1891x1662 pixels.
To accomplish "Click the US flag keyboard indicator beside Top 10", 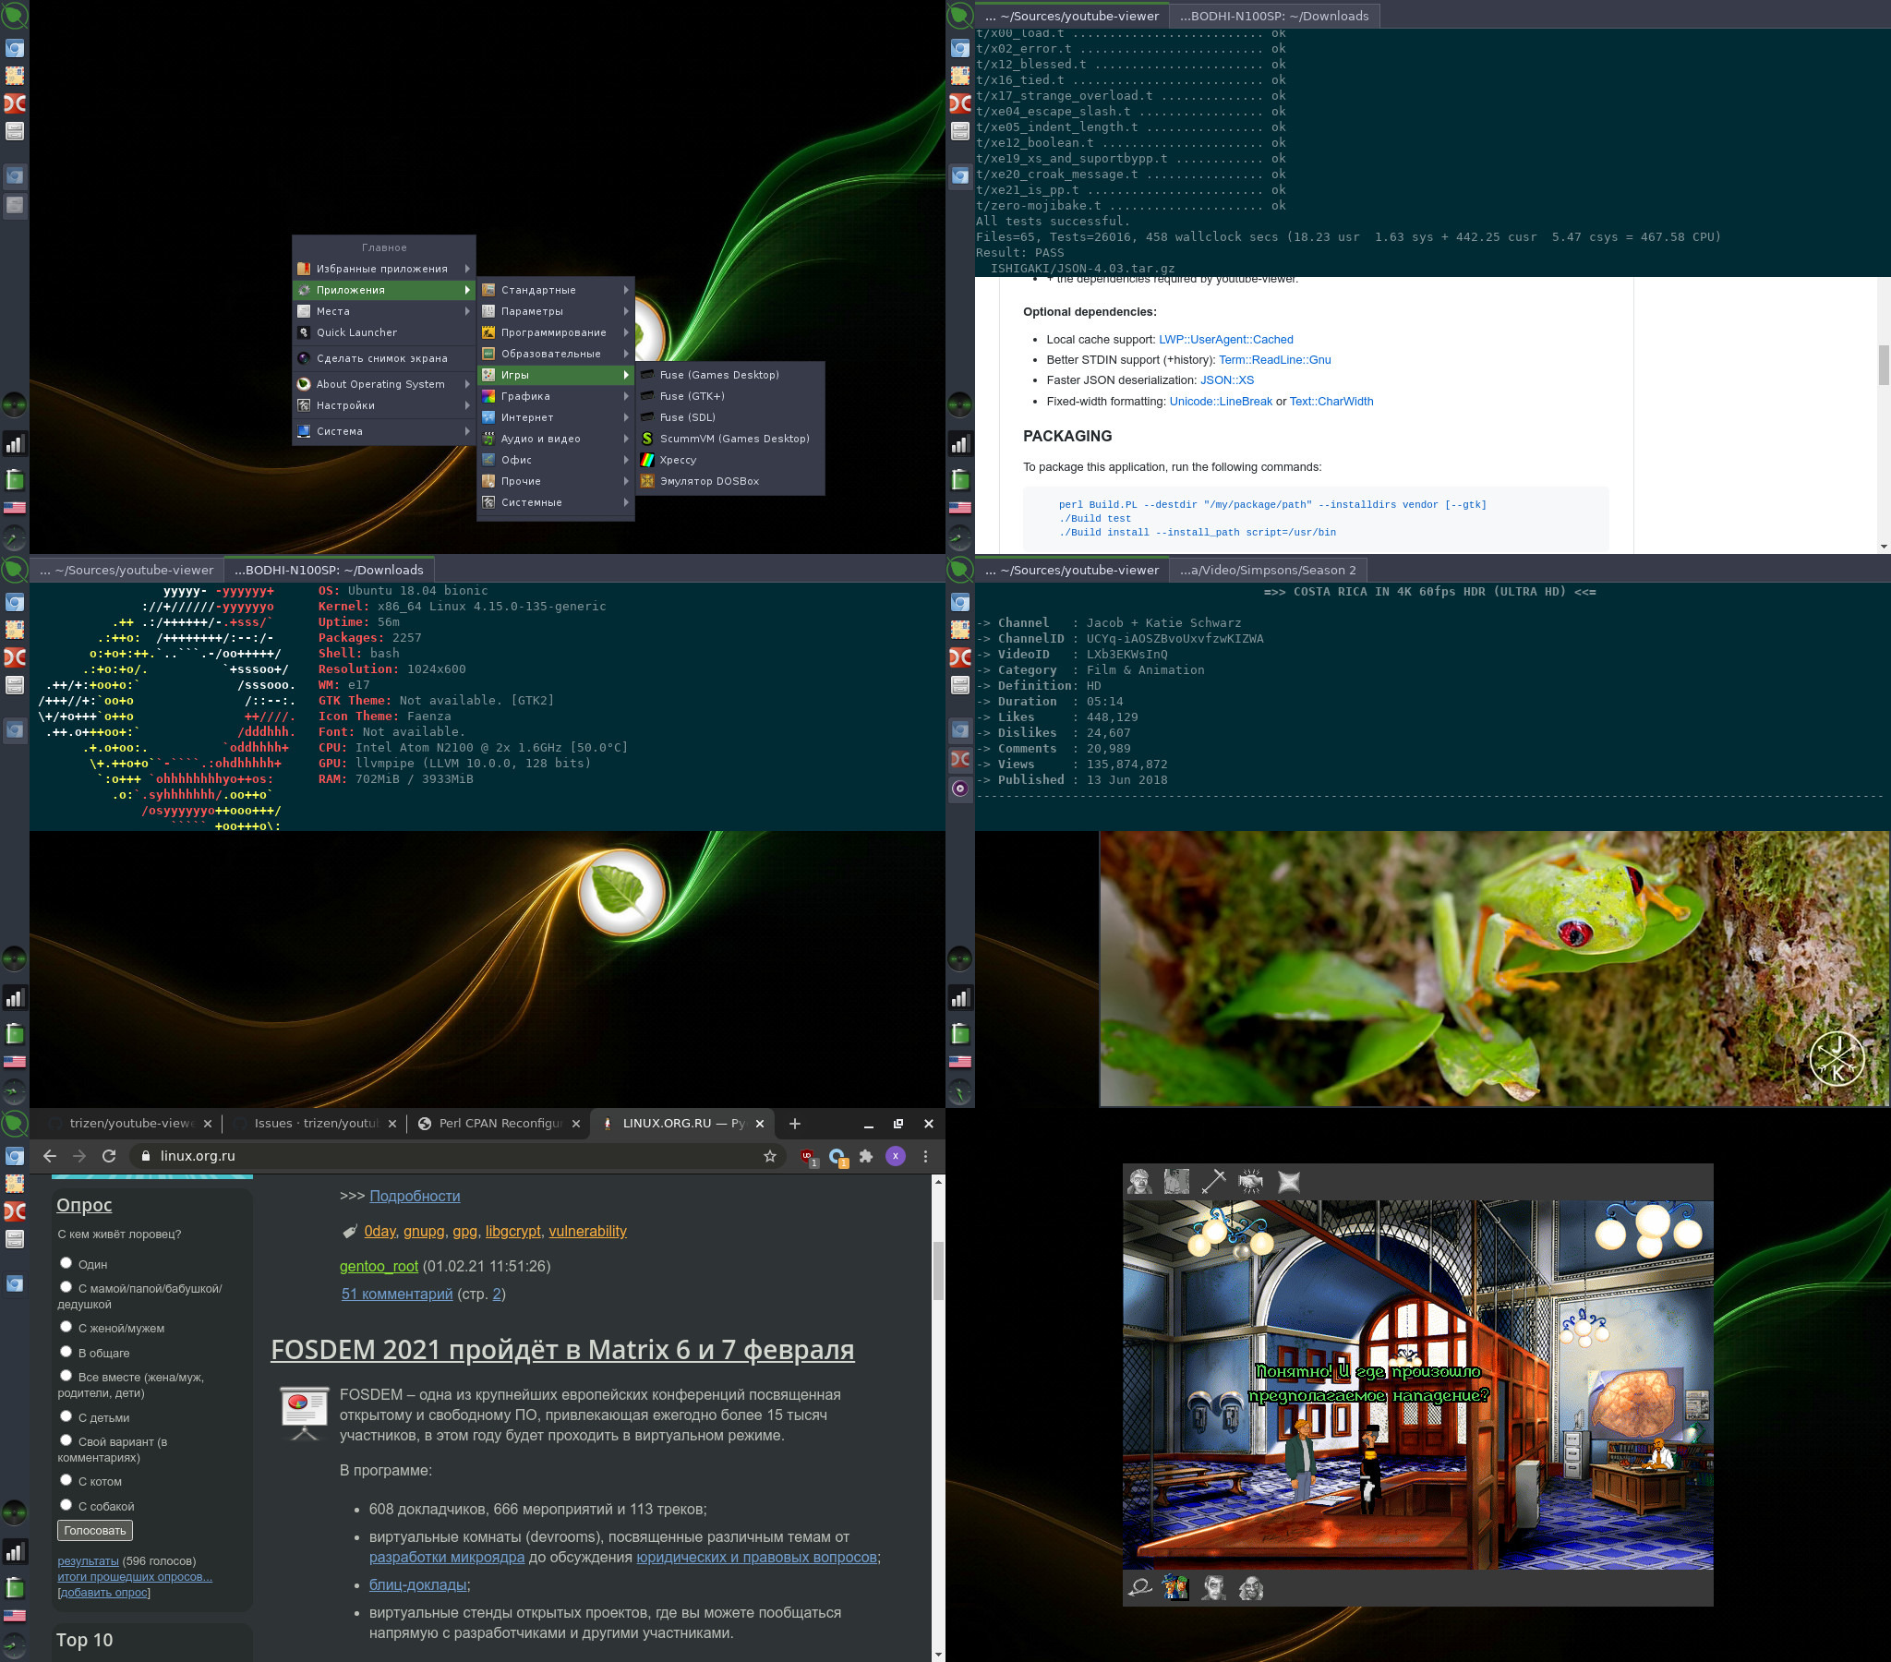I will (15, 1615).
